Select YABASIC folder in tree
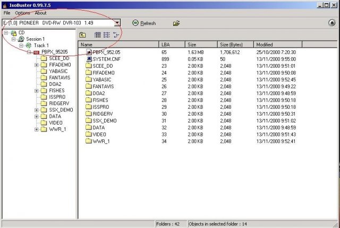 coord(58,71)
